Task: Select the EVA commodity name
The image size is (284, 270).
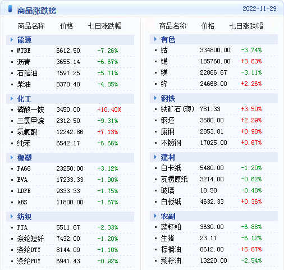Action: click(x=22, y=180)
